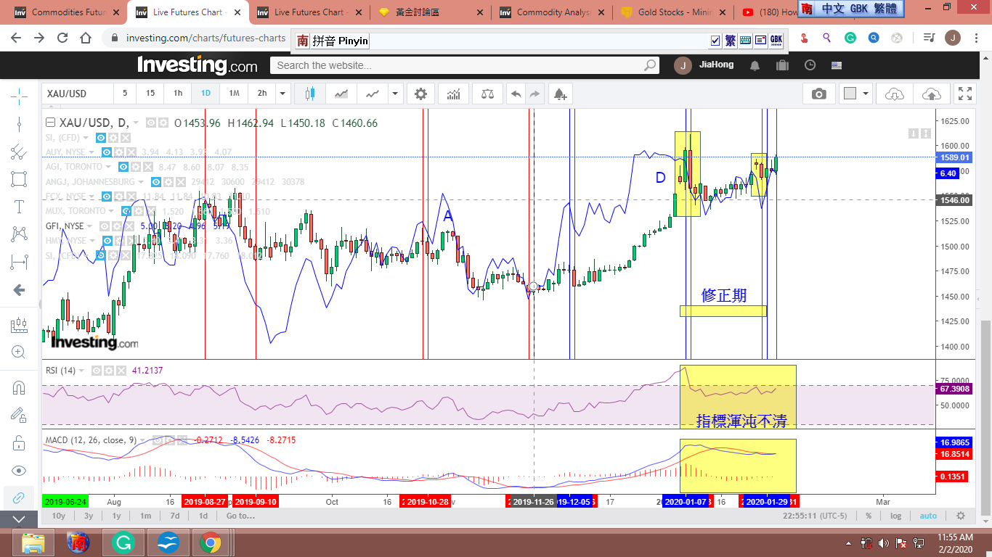The width and height of the screenshot is (992, 557).
Task: Click the zoom in magnifier tool
Action: 19,352
